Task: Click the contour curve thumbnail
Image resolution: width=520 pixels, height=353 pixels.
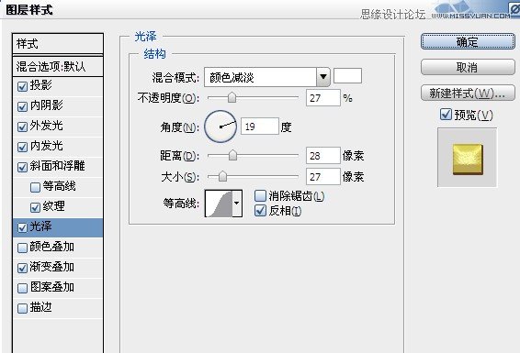Action: [x=219, y=204]
